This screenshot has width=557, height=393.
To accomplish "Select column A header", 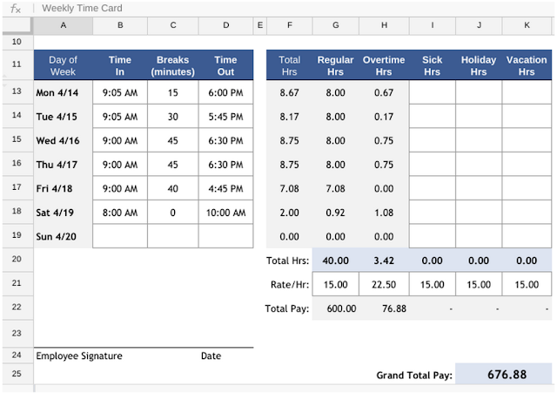I will [x=64, y=25].
